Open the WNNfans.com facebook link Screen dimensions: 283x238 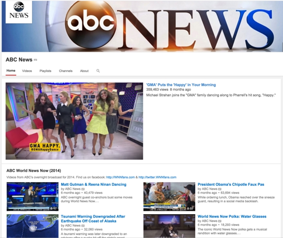[x=120, y=177]
